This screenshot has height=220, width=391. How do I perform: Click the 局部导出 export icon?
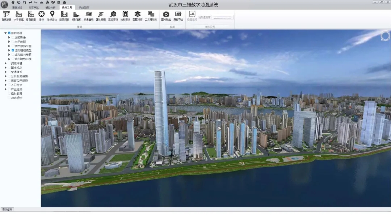pyautogui.click(x=178, y=16)
